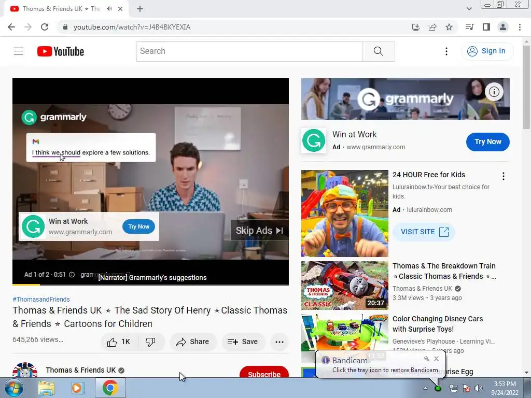Screen dimensions: 531x398
Task: Open Windows Explorer from taskbar
Action: point(46,388)
